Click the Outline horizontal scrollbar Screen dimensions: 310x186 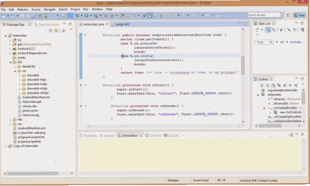click(x=278, y=126)
